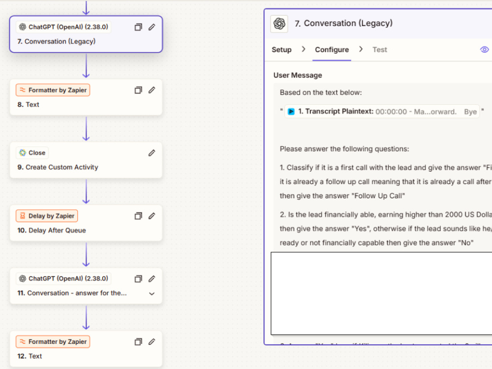Screen dimensions: 492x369
Task: Duplicate step 7 Conversation (Legacy)
Action: tap(138, 27)
